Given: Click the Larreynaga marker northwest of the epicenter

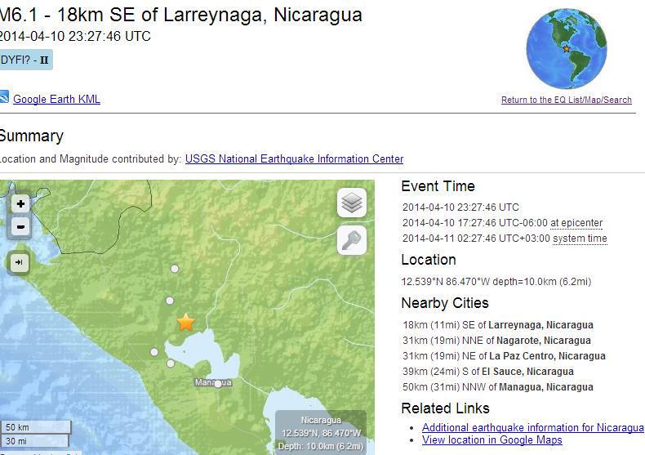Looking at the screenshot, I should 170,300.
